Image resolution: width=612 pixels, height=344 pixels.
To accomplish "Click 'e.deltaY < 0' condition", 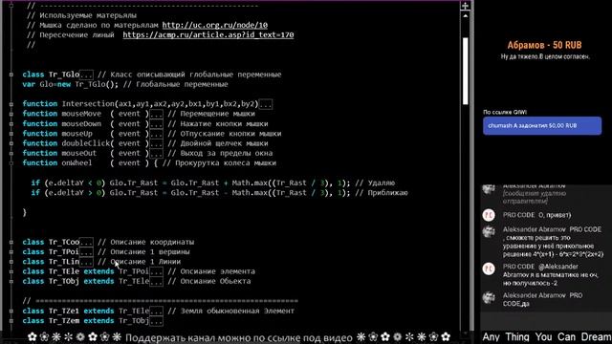I will click(75, 183).
